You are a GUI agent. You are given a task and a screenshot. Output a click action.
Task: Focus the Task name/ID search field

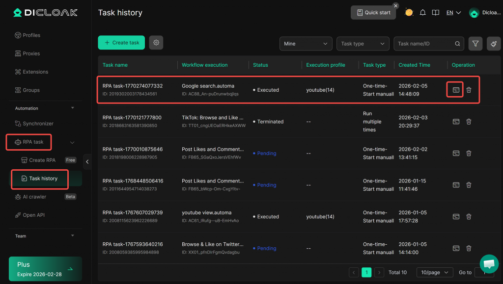point(425,44)
